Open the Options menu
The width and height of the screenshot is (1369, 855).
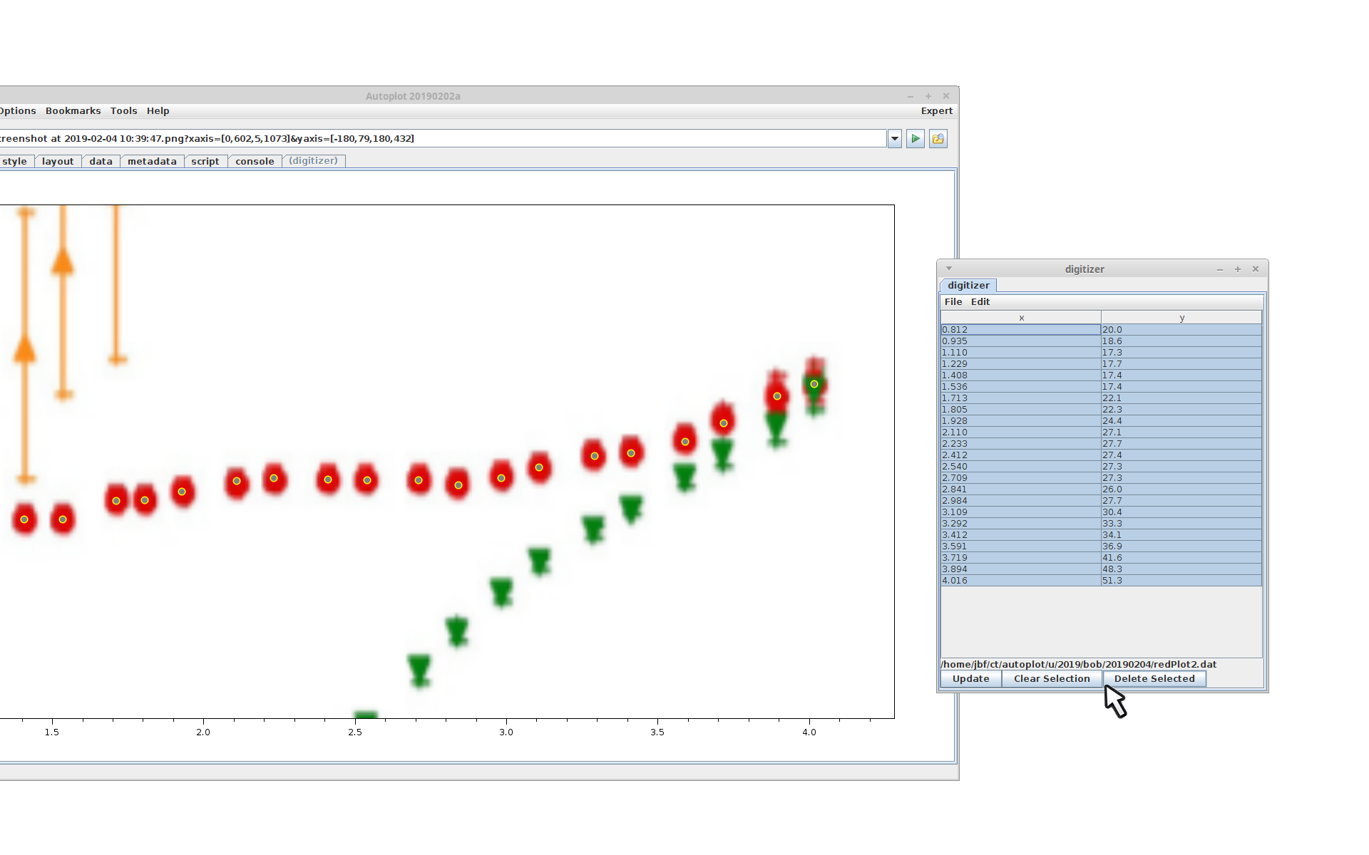pos(17,111)
